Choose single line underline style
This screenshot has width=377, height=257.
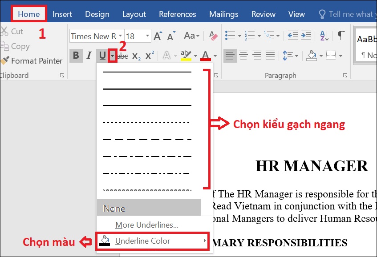pos(147,72)
